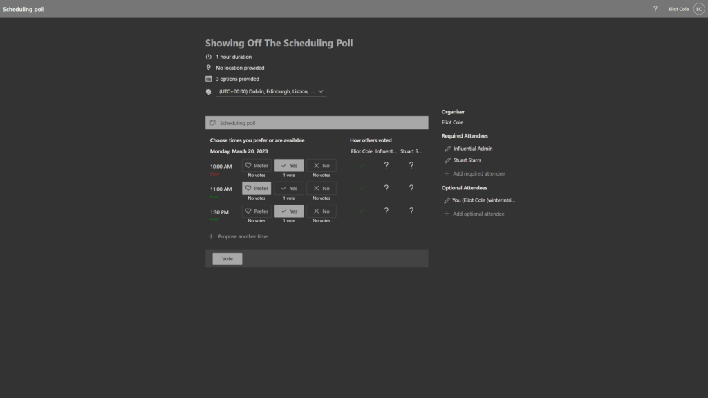Viewport: 708px width, 398px height.
Task: Click the poll icon inside the Scheduling poll field
Action: pyautogui.click(x=212, y=122)
